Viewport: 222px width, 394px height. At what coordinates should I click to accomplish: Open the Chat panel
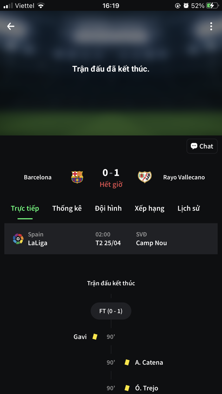202,146
